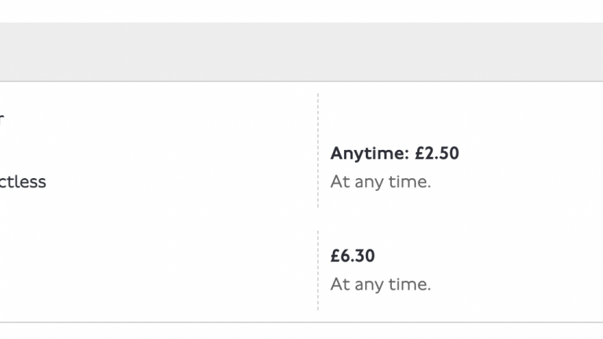Click the white strip above the grey header
The height and width of the screenshot is (339, 603).
(301, 10)
